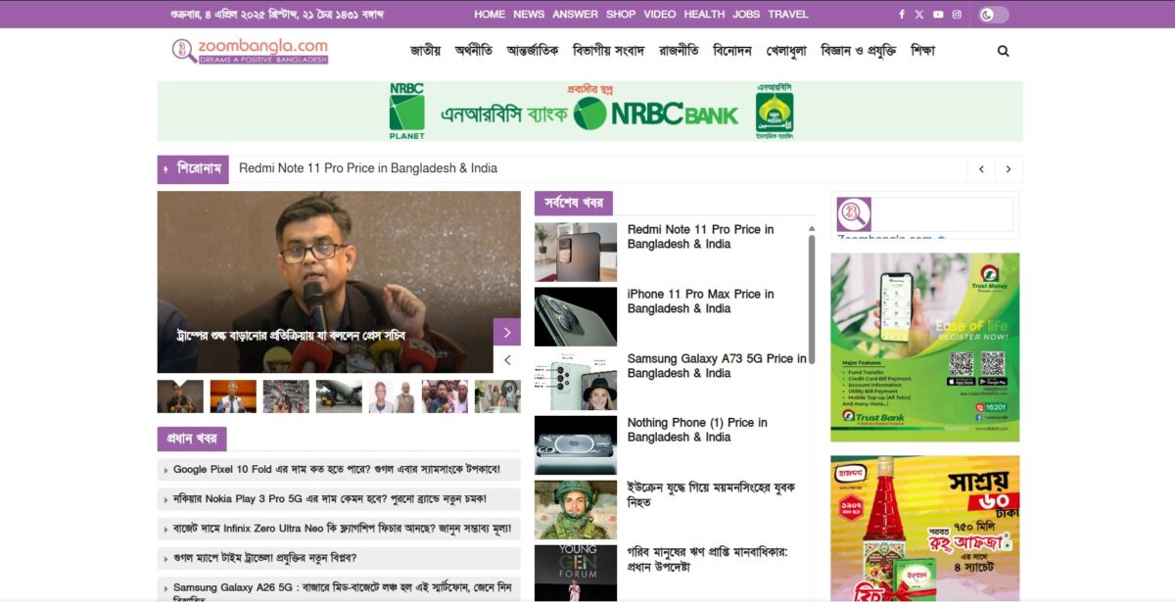The width and height of the screenshot is (1175, 602).
Task: Select second slider thumbnail with orange scene
Action: coord(233,396)
